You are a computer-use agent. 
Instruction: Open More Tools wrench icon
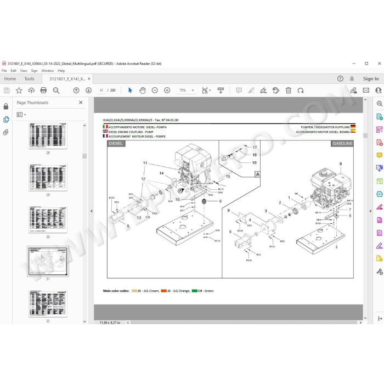(380, 272)
